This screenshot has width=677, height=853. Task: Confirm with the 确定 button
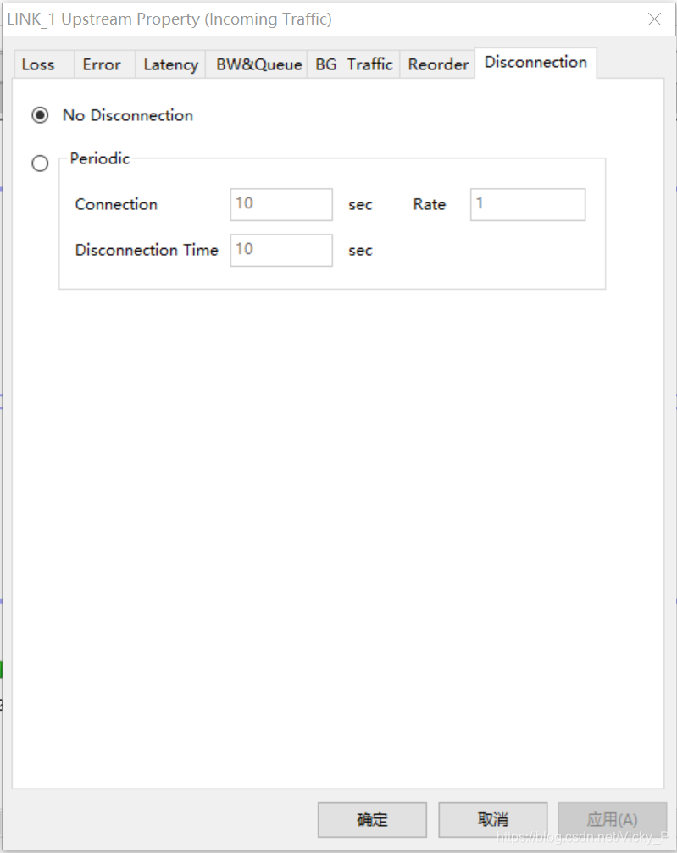click(372, 819)
